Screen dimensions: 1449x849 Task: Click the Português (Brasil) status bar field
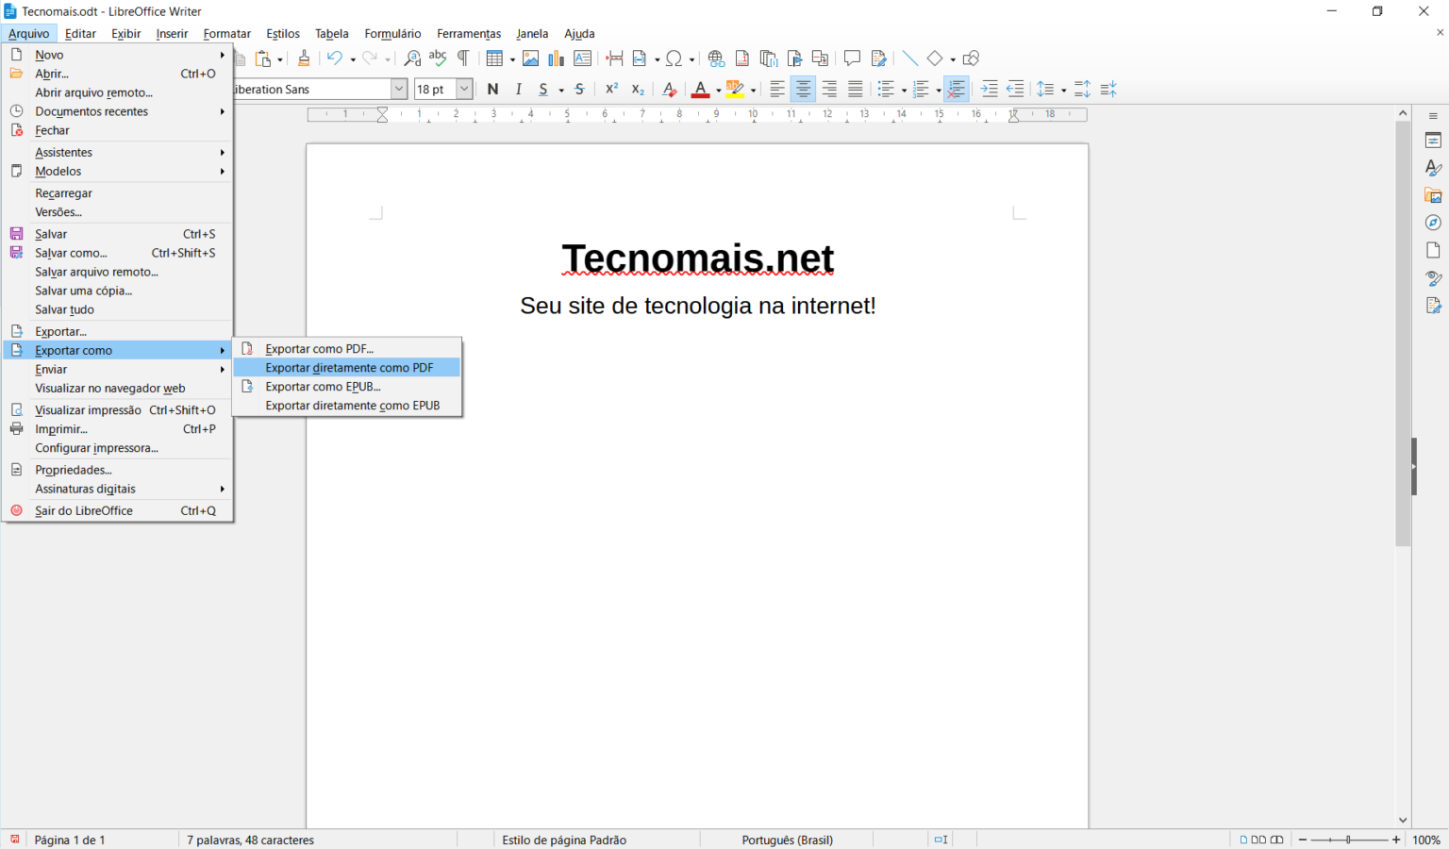(x=787, y=840)
